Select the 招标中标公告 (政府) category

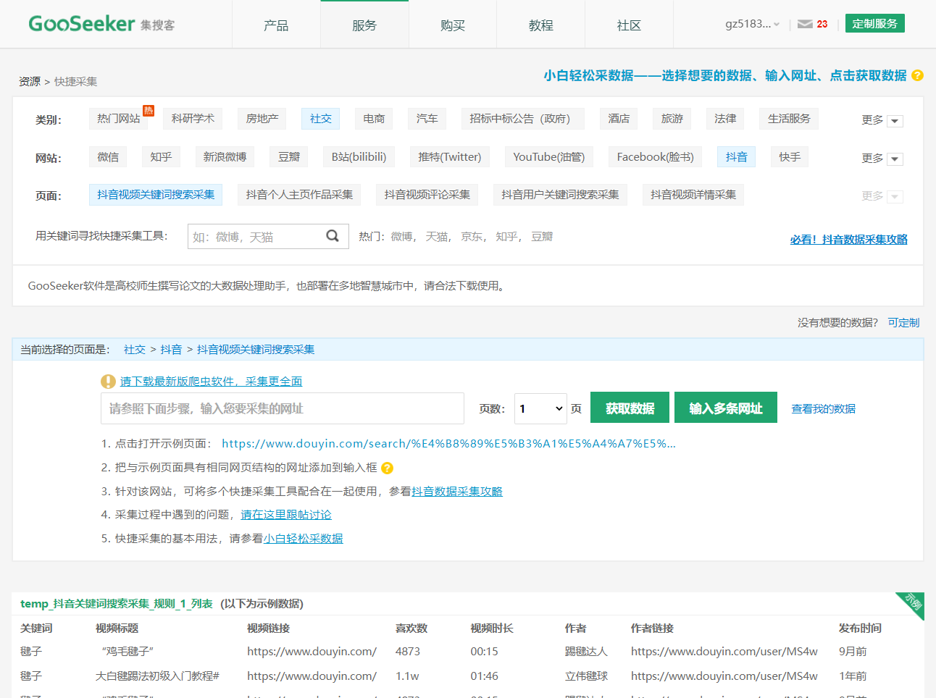tap(523, 118)
